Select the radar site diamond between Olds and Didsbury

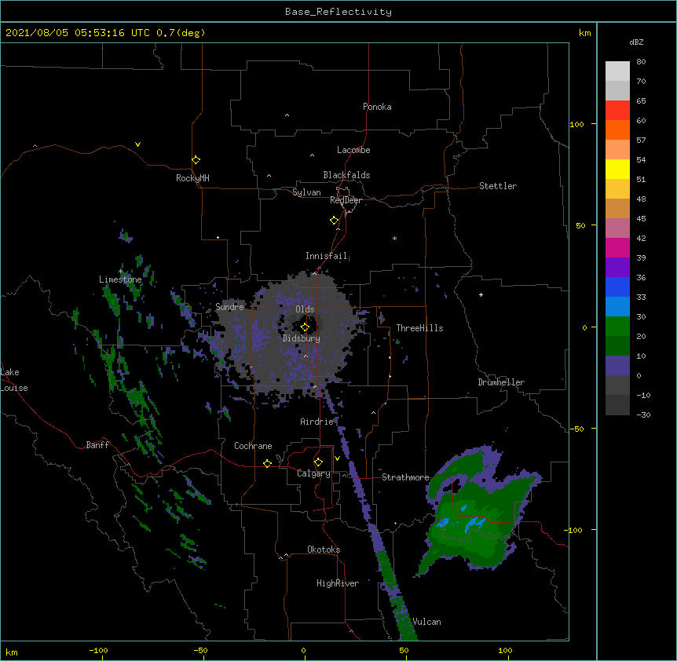[x=305, y=327]
